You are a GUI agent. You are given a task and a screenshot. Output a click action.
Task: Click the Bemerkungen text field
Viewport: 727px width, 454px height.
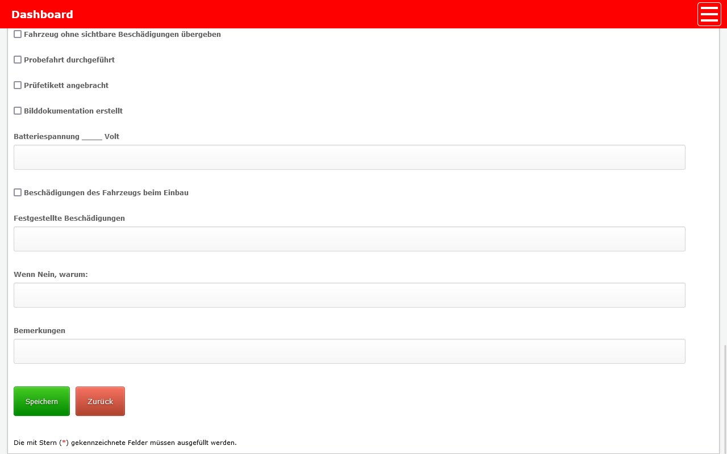[349, 351]
